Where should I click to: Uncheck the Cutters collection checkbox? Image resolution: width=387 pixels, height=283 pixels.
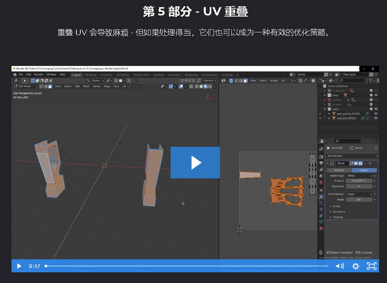(371, 100)
